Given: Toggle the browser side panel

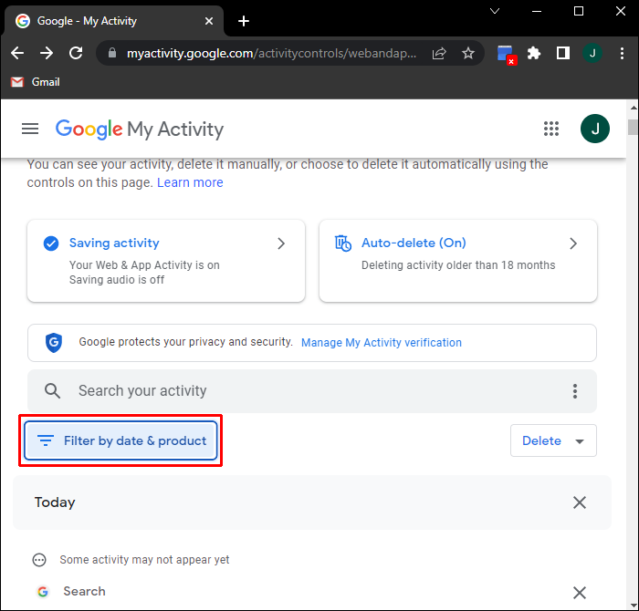Looking at the screenshot, I should pyautogui.click(x=563, y=54).
